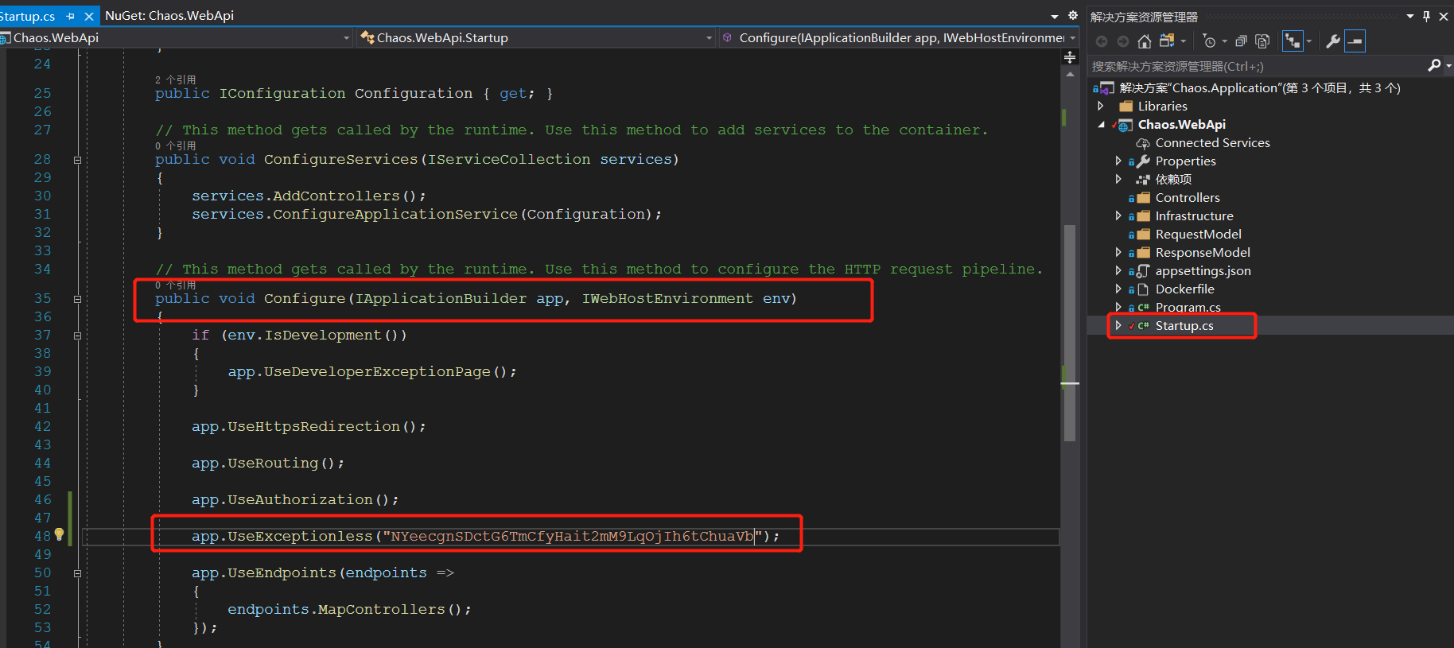Open the Configure member dropdown in navigation bar
Image resolution: width=1454 pixels, height=648 pixels.
point(1073,38)
